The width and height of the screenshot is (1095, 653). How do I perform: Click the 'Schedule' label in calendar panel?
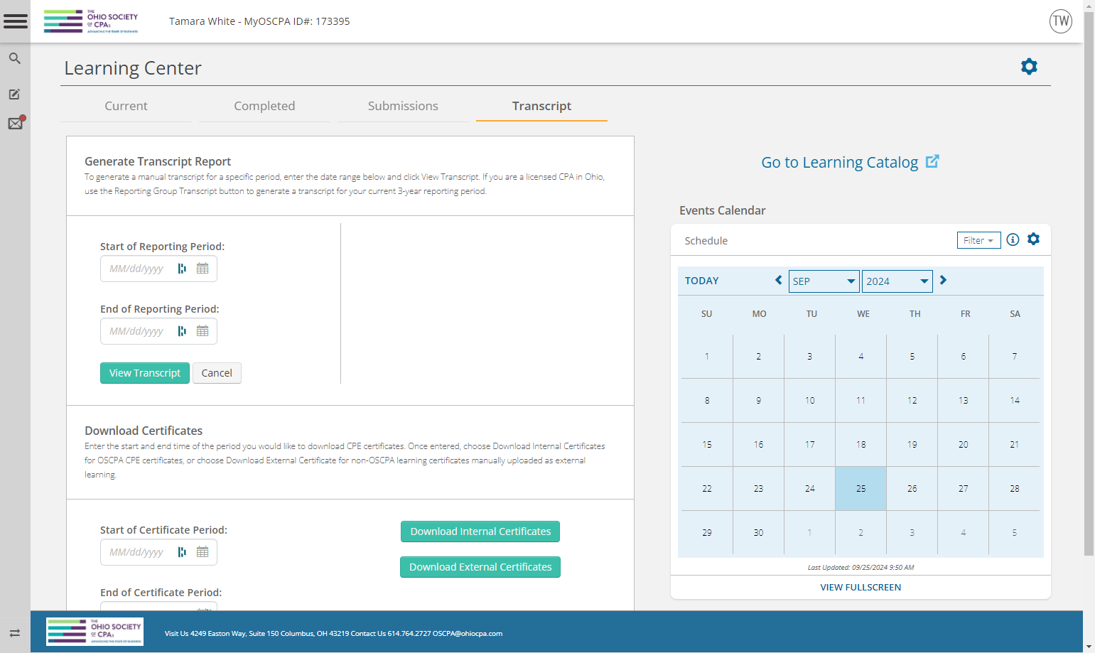click(x=706, y=241)
